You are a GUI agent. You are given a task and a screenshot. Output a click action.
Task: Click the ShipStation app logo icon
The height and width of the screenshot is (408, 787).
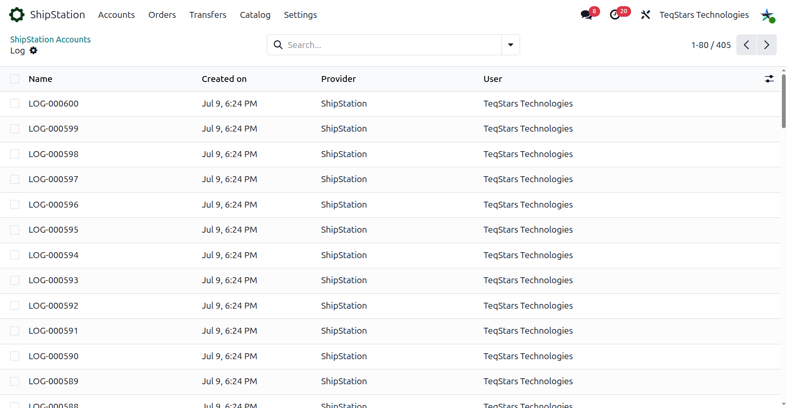point(17,15)
